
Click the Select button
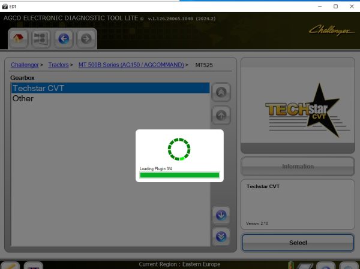coord(298,243)
